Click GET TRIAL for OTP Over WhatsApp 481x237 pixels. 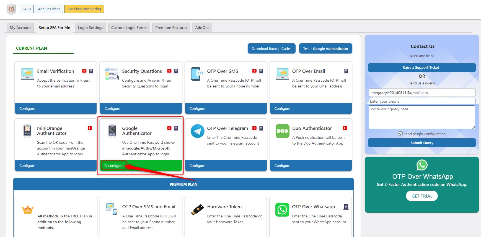422,196
